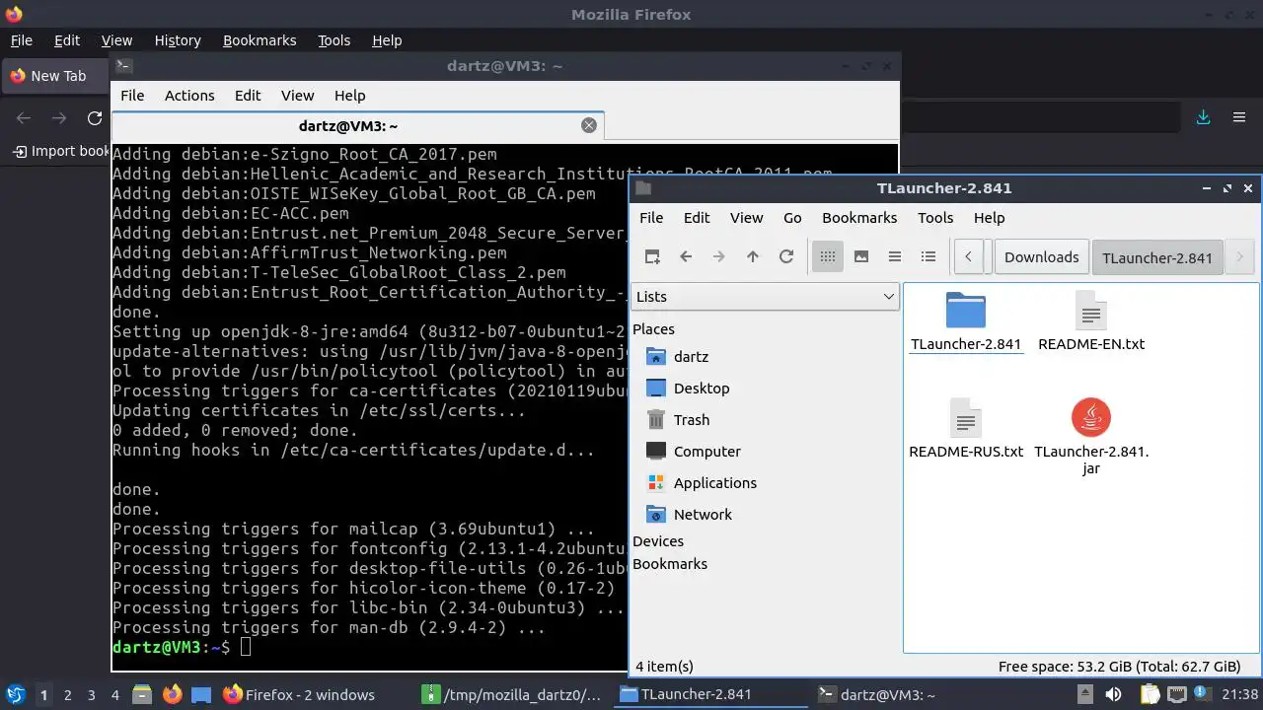This screenshot has height=710, width=1263.
Task: Switch file manager to thumbnail view
Action: coord(861,256)
